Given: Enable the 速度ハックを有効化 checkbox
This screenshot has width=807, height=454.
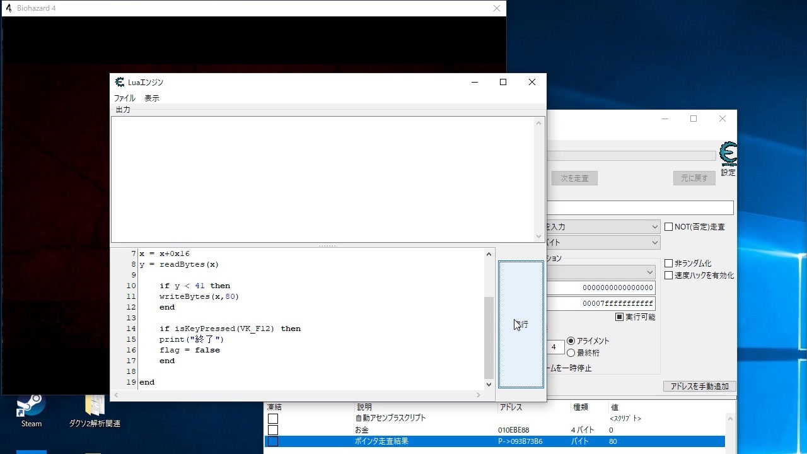Looking at the screenshot, I should click(x=669, y=276).
